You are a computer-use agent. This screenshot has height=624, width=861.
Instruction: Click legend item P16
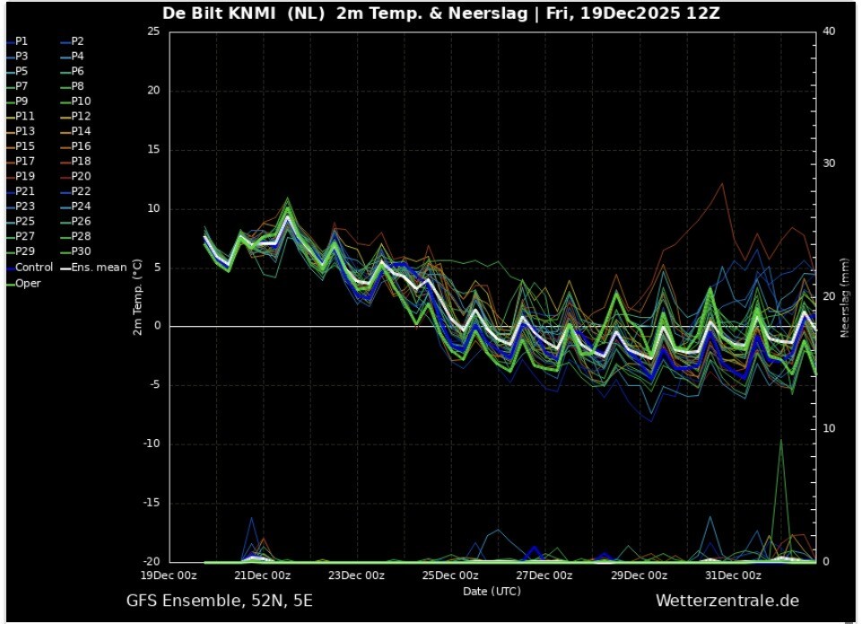coord(77,146)
